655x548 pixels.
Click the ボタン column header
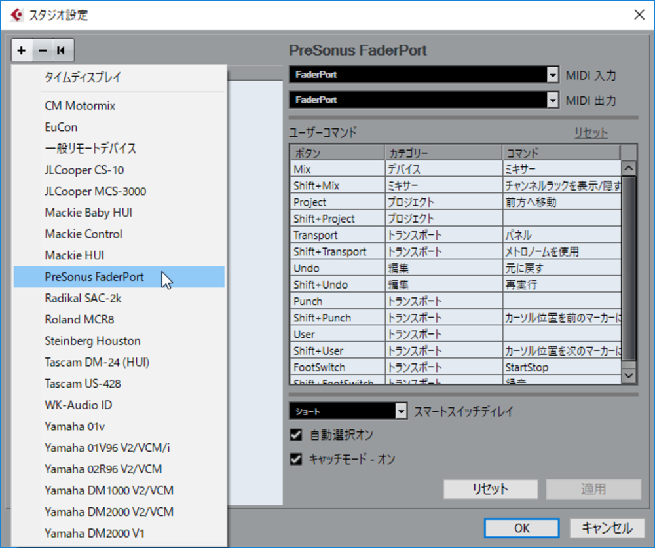click(337, 153)
